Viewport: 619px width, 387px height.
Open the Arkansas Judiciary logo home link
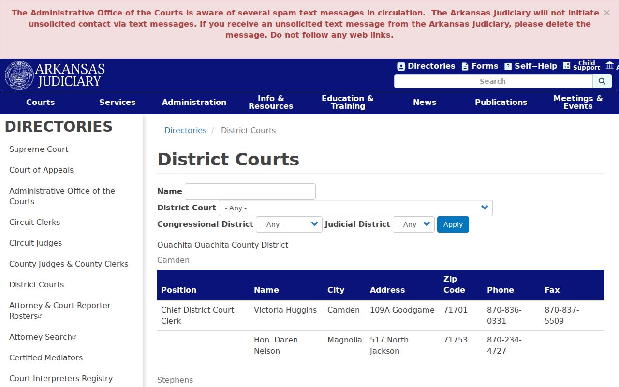coord(55,75)
